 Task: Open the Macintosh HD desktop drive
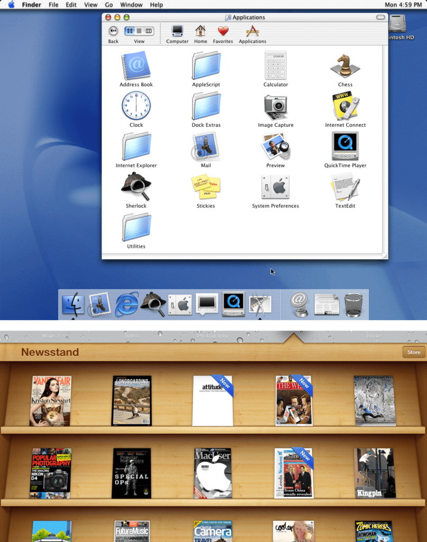coord(398,28)
